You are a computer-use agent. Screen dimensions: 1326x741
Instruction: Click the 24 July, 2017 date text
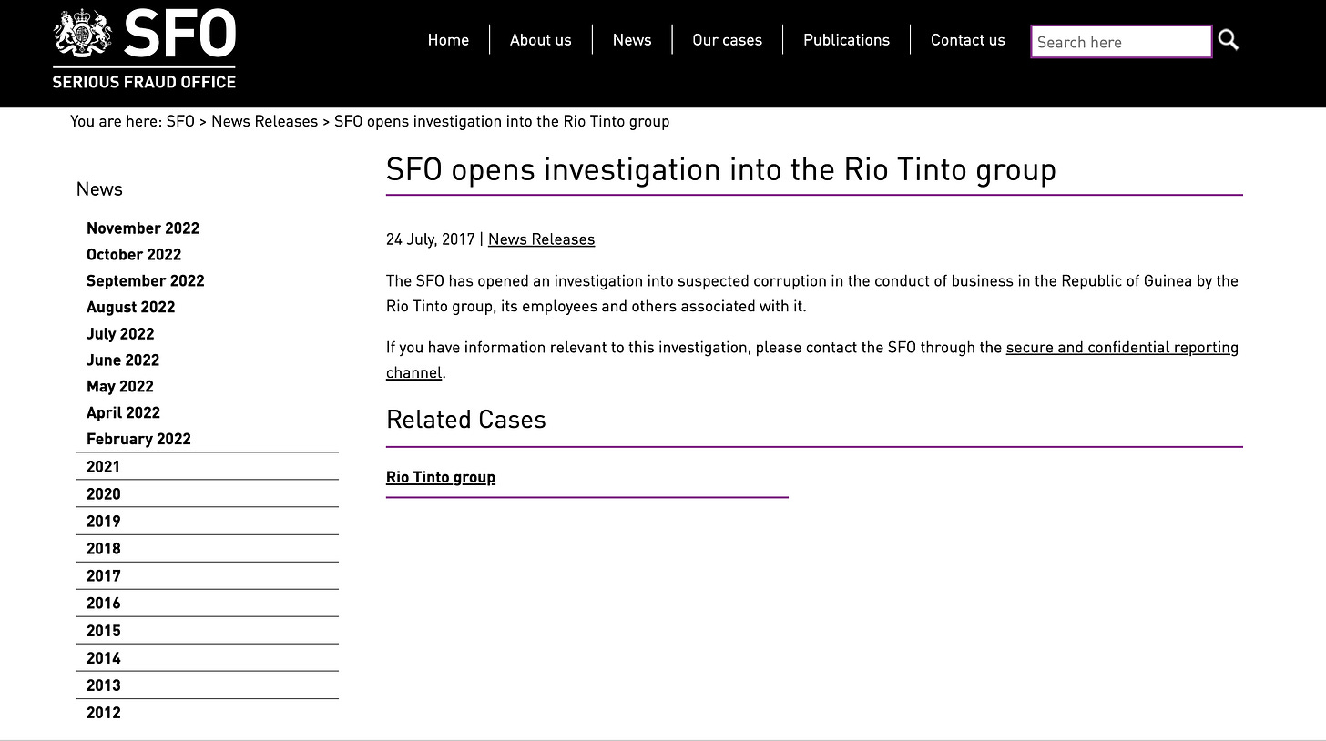[x=431, y=239]
